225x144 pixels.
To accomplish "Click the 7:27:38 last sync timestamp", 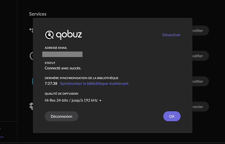I will coord(51,83).
